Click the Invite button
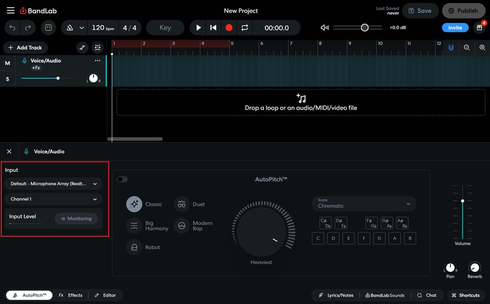Screen dimensions: 490x304 (x=455, y=28)
